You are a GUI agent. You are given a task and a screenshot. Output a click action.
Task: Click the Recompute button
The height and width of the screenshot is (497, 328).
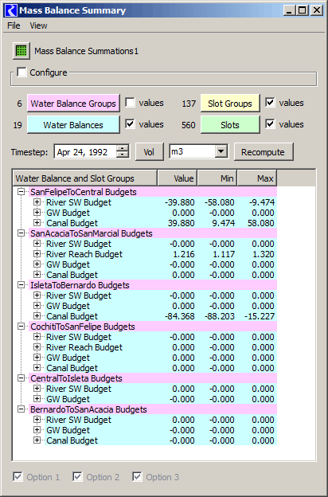tap(264, 152)
